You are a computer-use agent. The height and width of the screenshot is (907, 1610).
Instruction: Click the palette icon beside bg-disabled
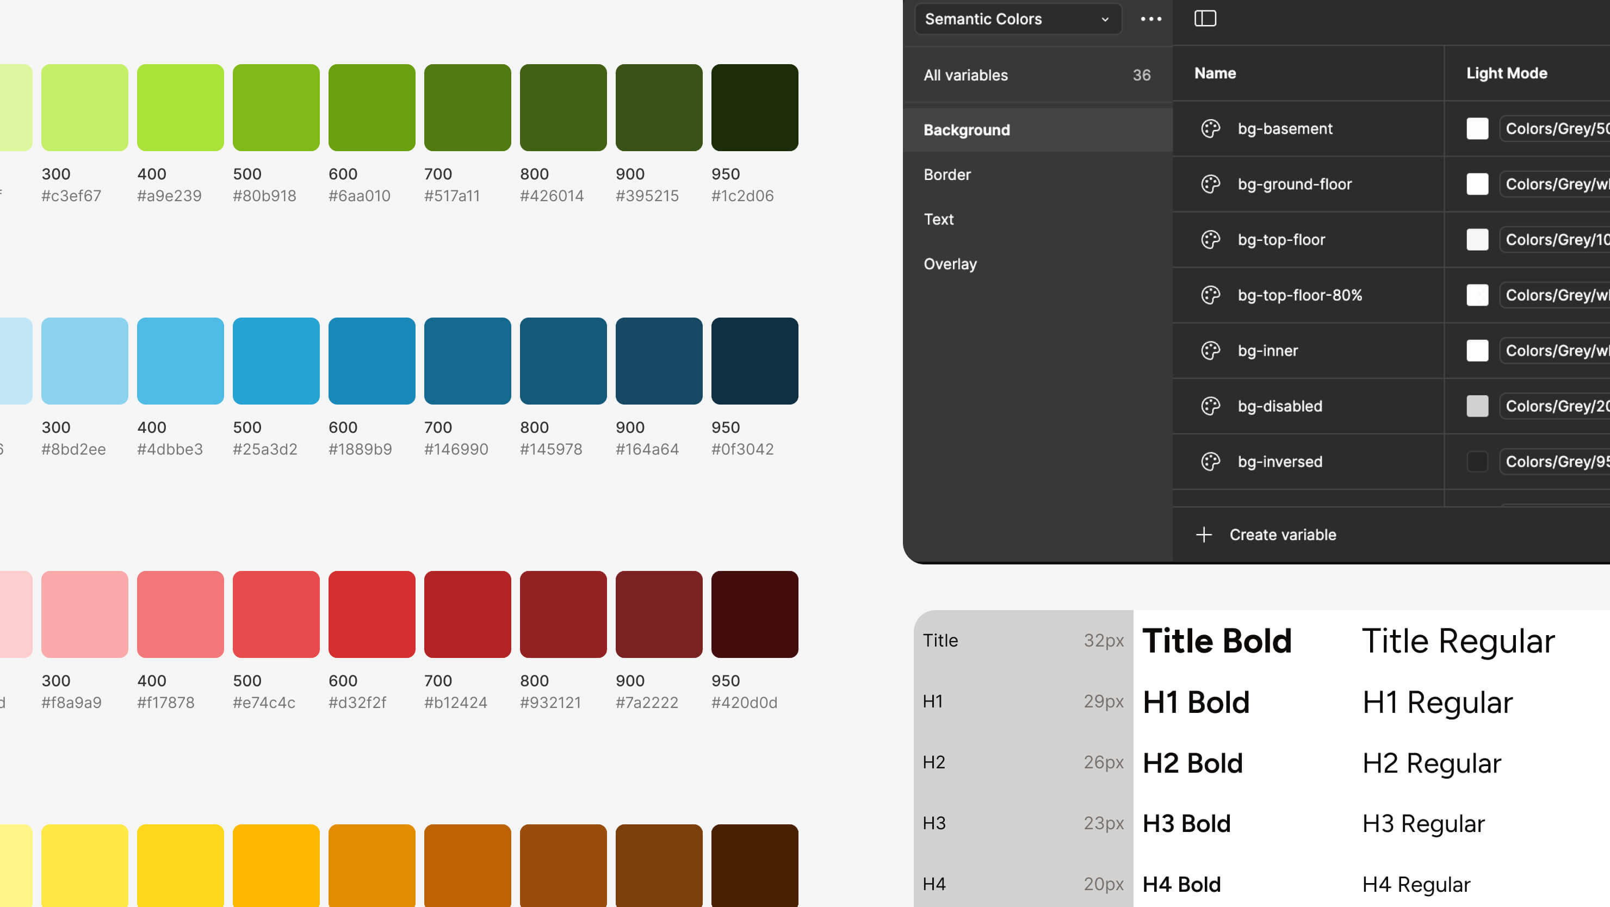(1211, 406)
